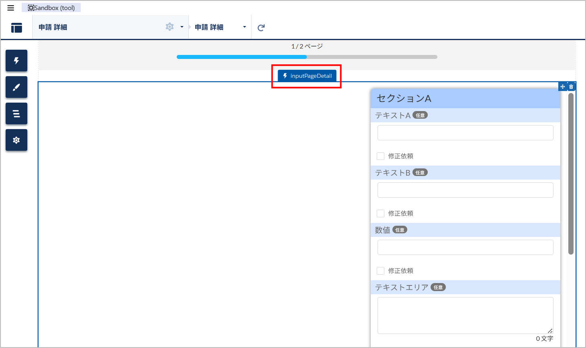Open the hamburger menu
The image size is (586, 348).
pyautogui.click(x=11, y=8)
